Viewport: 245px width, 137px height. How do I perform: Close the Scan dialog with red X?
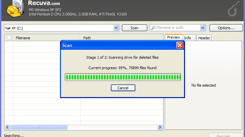(x=180, y=45)
